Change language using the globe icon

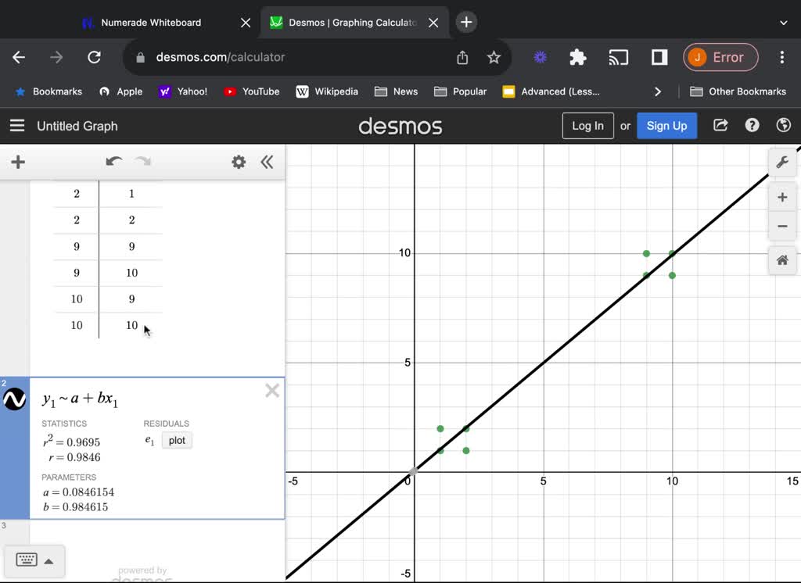point(783,125)
